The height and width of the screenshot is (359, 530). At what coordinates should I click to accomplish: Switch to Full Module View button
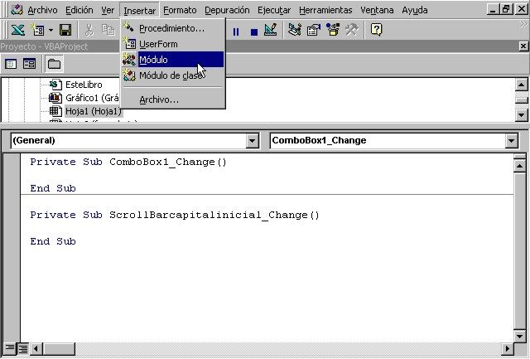pyautogui.click(x=22, y=348)
